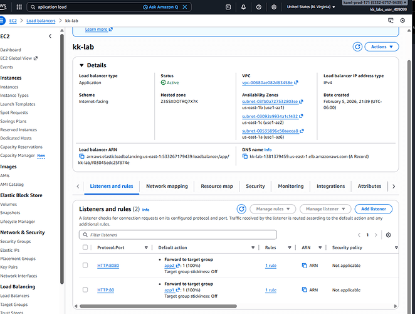415x314 pixels.
Task: Select all listeners via header checkbox
Action: point(85,248)
